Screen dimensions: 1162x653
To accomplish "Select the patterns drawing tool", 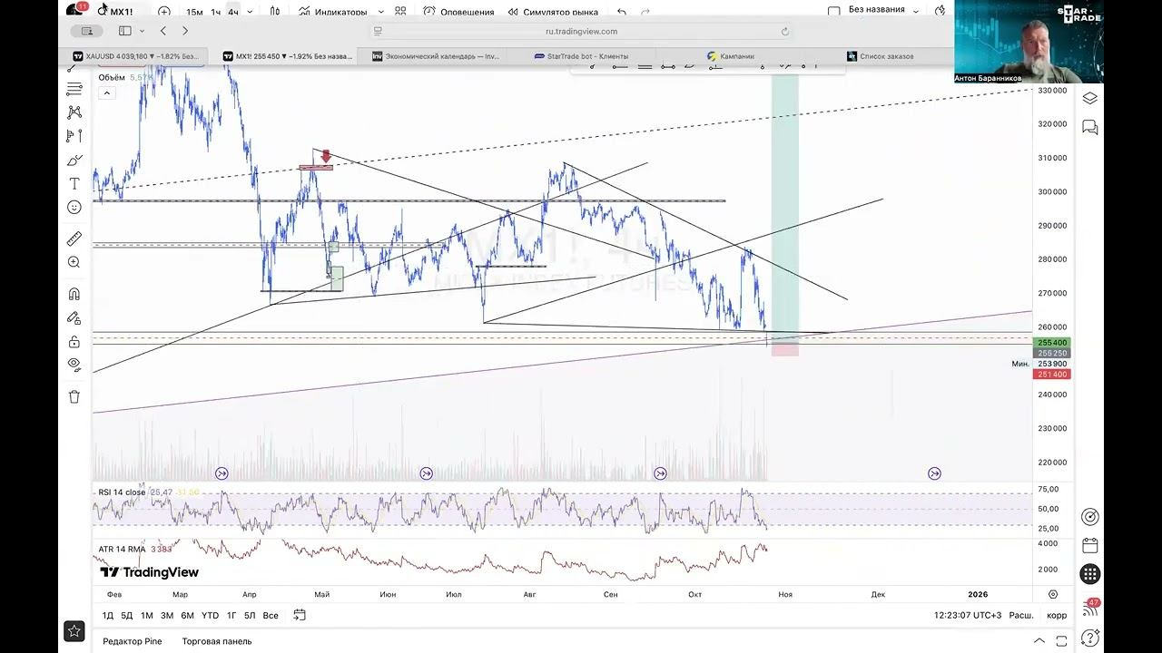I will click(74, 112).
